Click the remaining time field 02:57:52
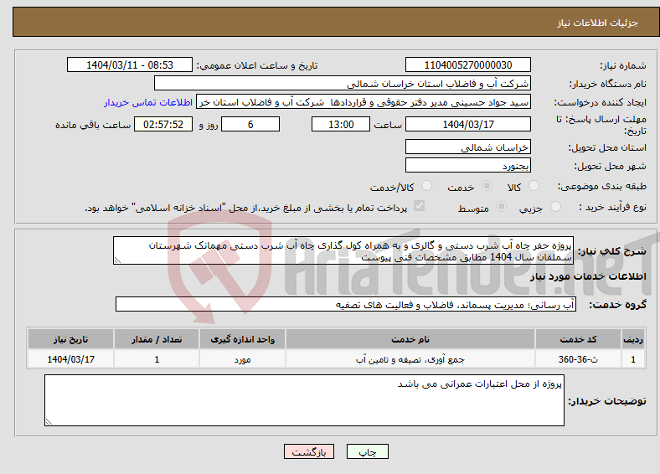The height and width of the screenshot is (474, 660). (x=163, y=124)
